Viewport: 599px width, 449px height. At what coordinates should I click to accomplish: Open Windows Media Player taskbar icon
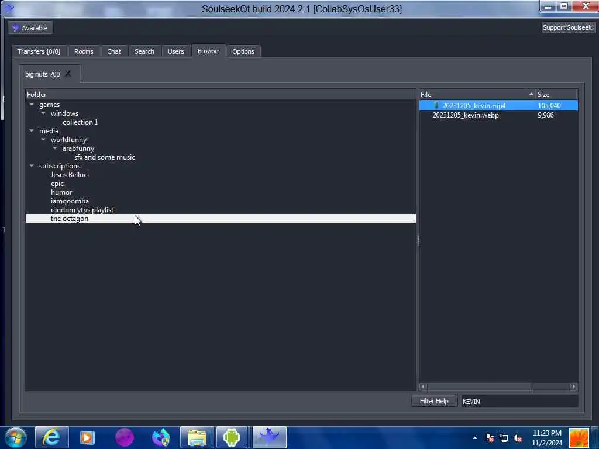pos(87,437)
